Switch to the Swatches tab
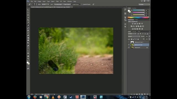177x99 pixels. (x=134, y=8)
